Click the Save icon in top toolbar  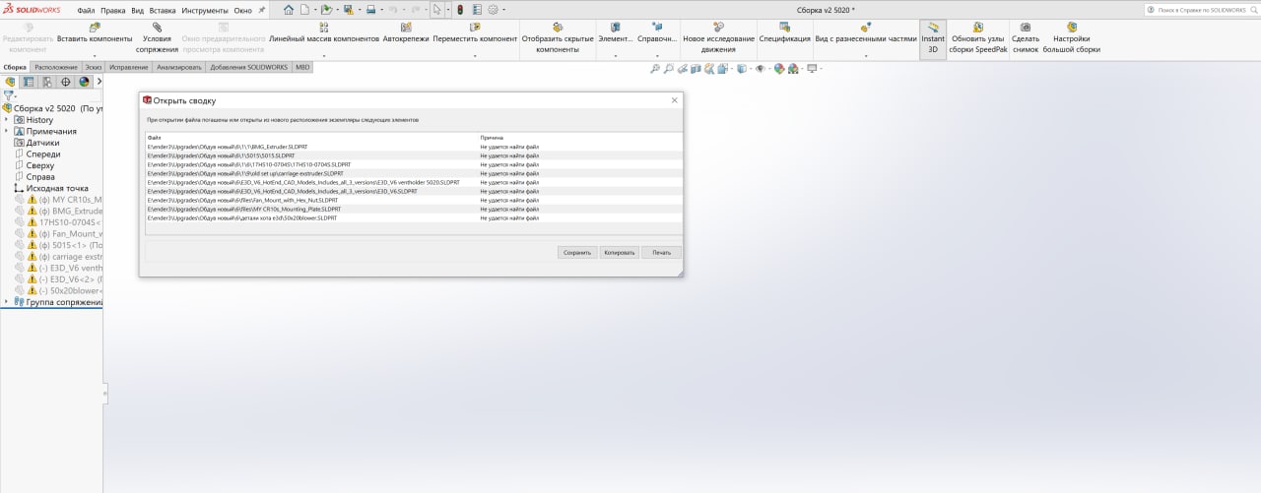[x=348, y=9]
